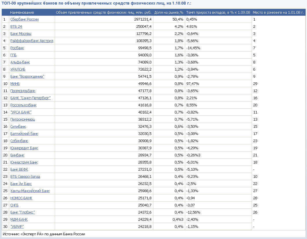Click the Темп прироста вкладов header
The height and width of the screenshot is (239, 307).
pyautogui.click(x=218, y=13)
